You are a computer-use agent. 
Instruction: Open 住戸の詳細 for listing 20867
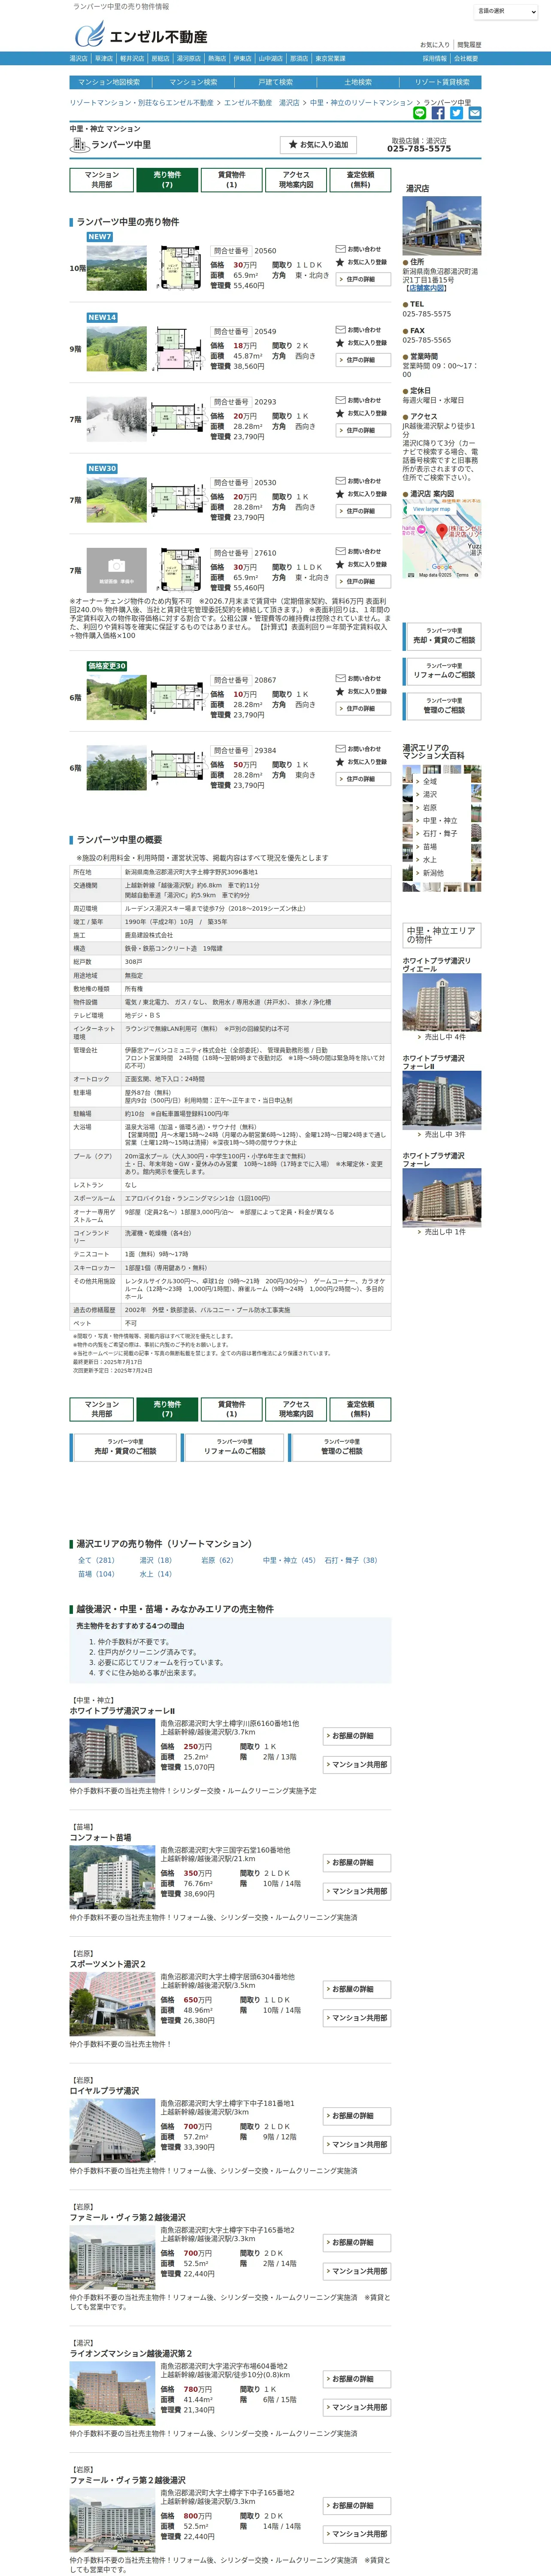coord(362,708)
